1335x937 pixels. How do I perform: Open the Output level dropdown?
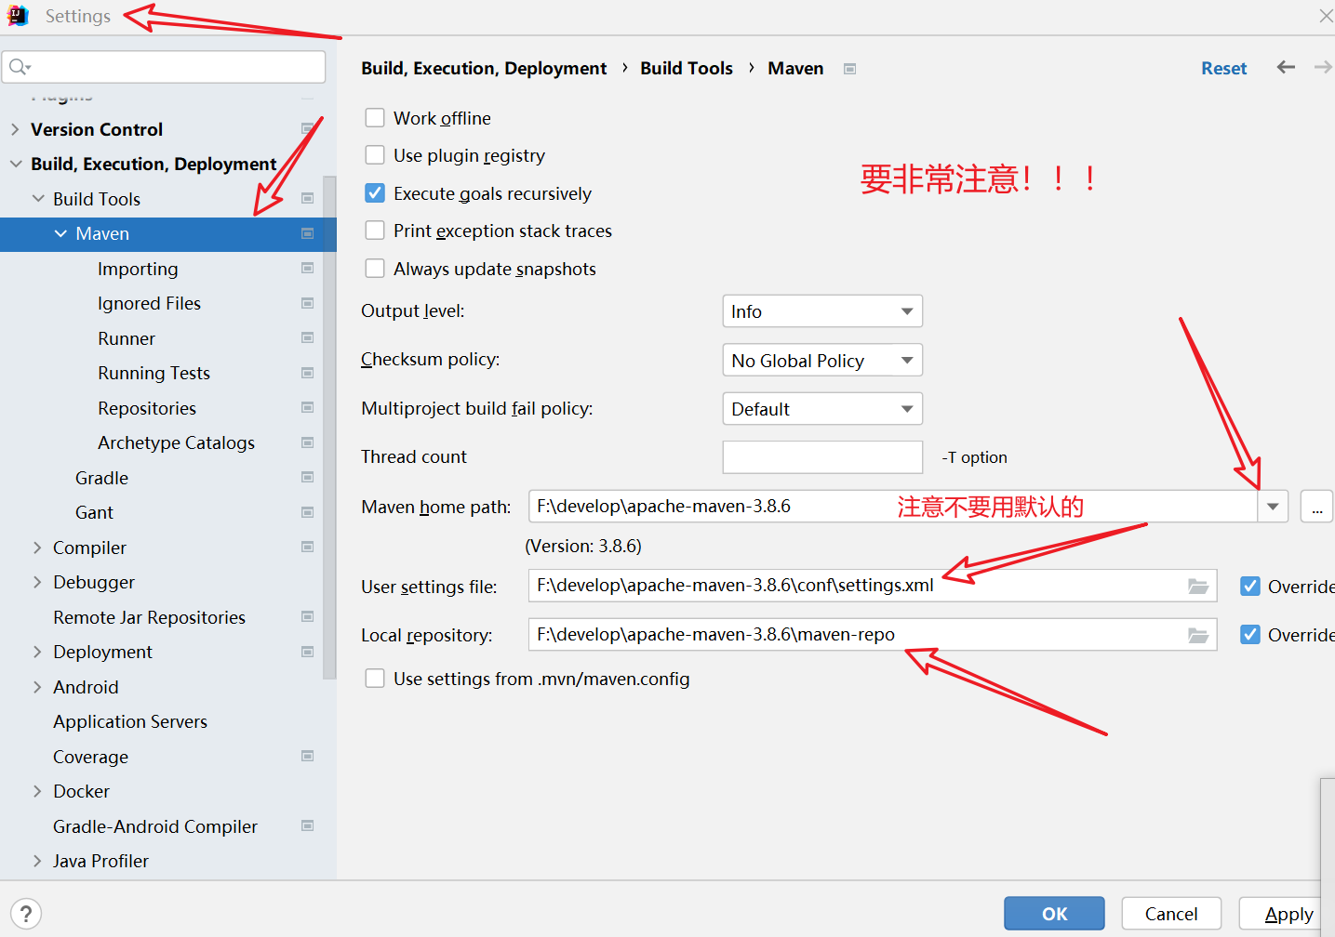[822, 311]
